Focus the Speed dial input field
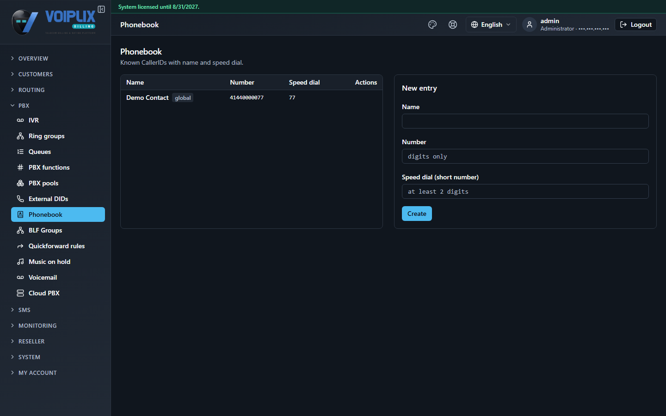666x416 pixels. (525, 191)
